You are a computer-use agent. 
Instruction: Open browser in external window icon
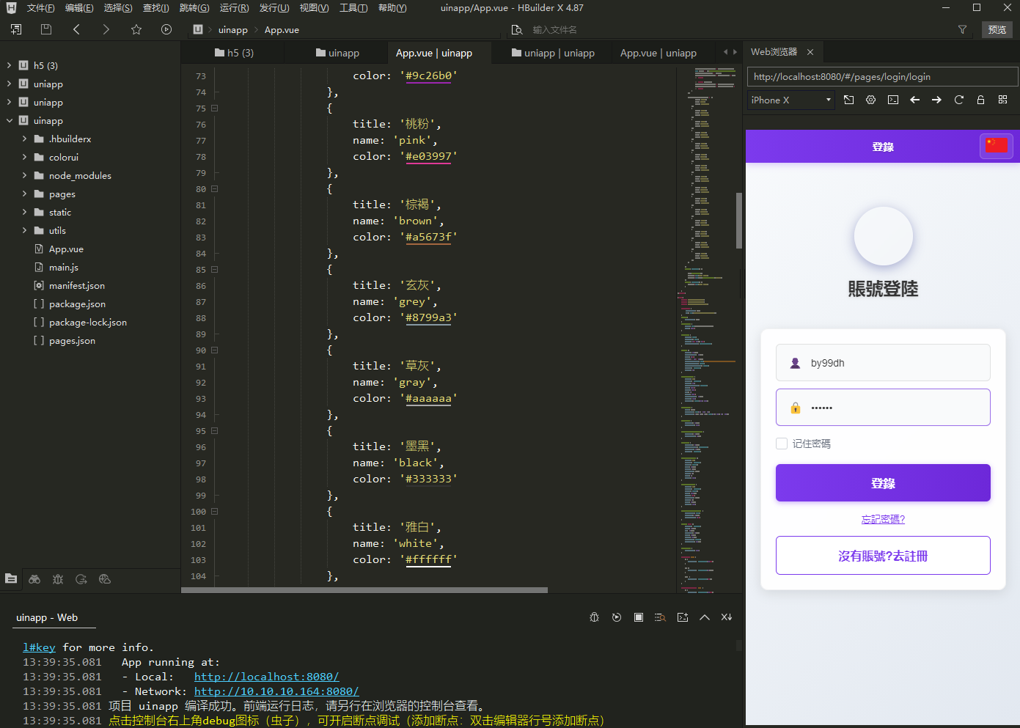pyautogui.click(x=848, y=100)
